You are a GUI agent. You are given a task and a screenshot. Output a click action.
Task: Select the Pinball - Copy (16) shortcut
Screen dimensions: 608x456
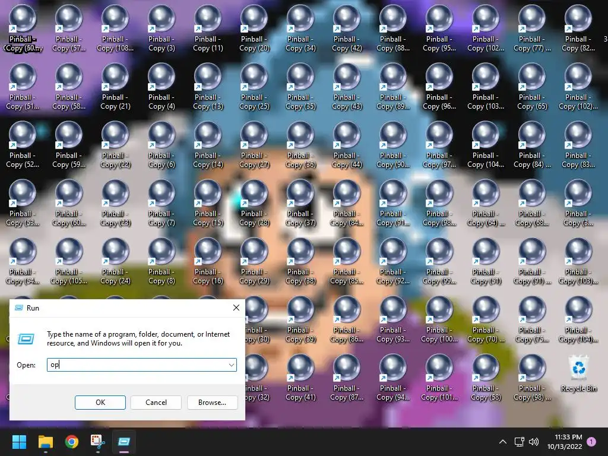[x=208, y=261]
